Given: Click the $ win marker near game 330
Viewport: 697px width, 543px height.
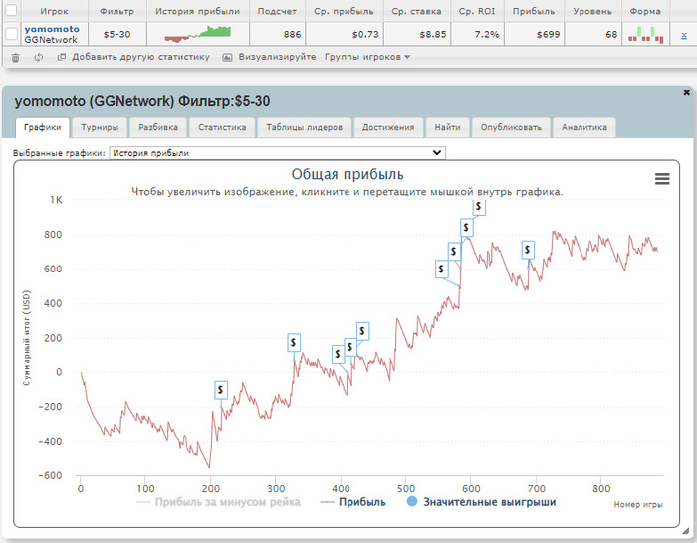Looking at the screenshot, I should point(294,343).
